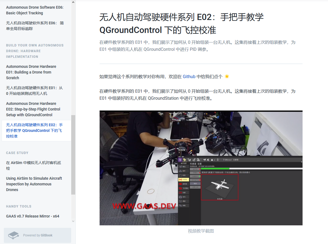328x244 pixels.
Task: Follow the Github link in the article
Action: pos(189,76)
